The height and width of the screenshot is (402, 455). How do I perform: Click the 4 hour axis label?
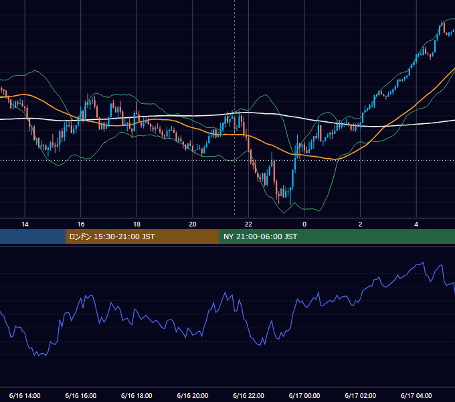pos(416,224)
